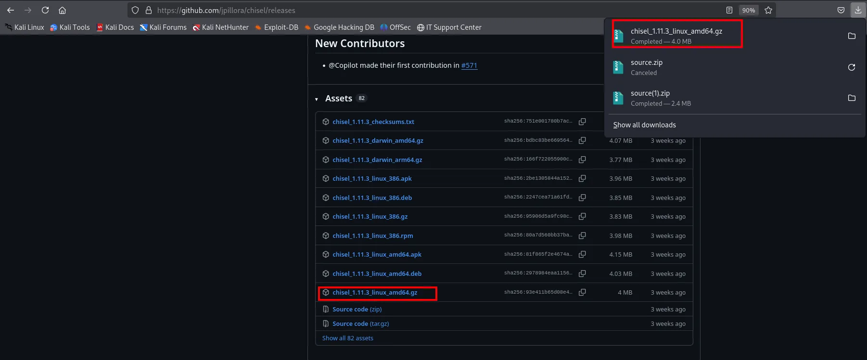Download Source code (tar.gz)
The width and height of the screenshot is (867, 360).
[361, 323]
